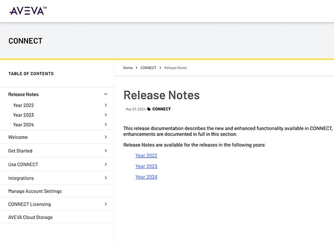Open Release Notes in table of contents
The height and width of the screenshot is (246, 334).
tap(24, 94)
